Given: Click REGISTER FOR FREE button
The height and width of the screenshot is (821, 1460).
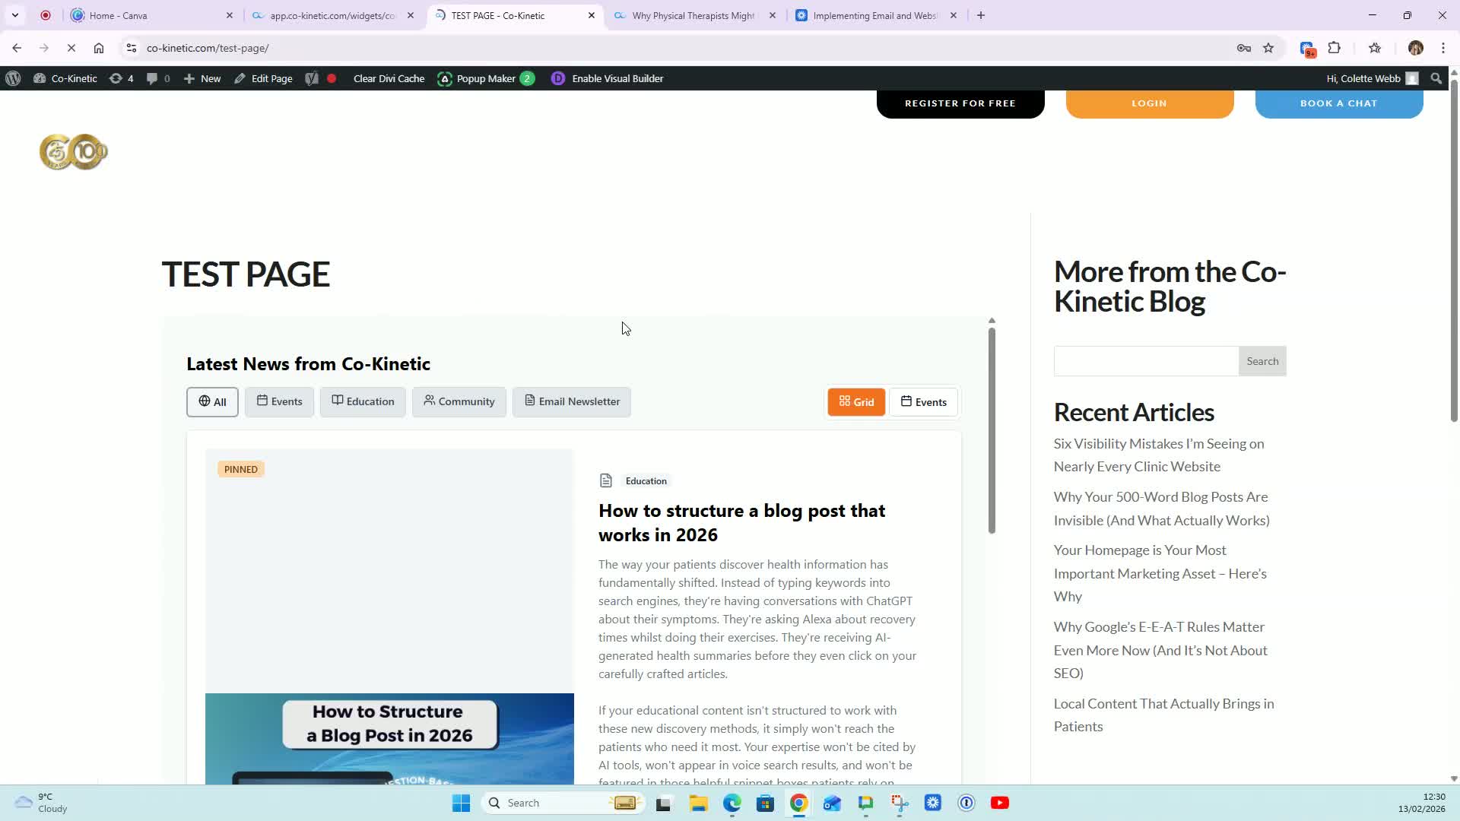Looking at the screenshot, I should (960, 103).
